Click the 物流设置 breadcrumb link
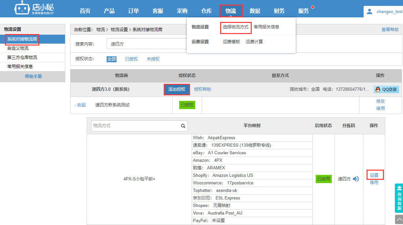403x225 pixels. [x=119, y=29]
